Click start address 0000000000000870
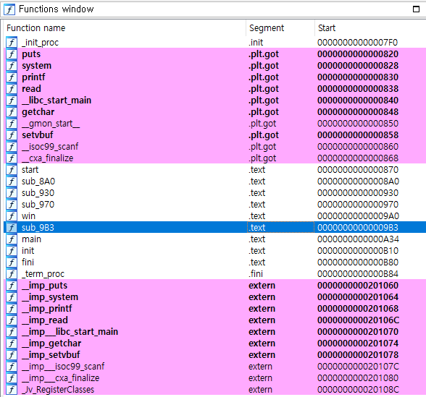 tap(358, 170)
